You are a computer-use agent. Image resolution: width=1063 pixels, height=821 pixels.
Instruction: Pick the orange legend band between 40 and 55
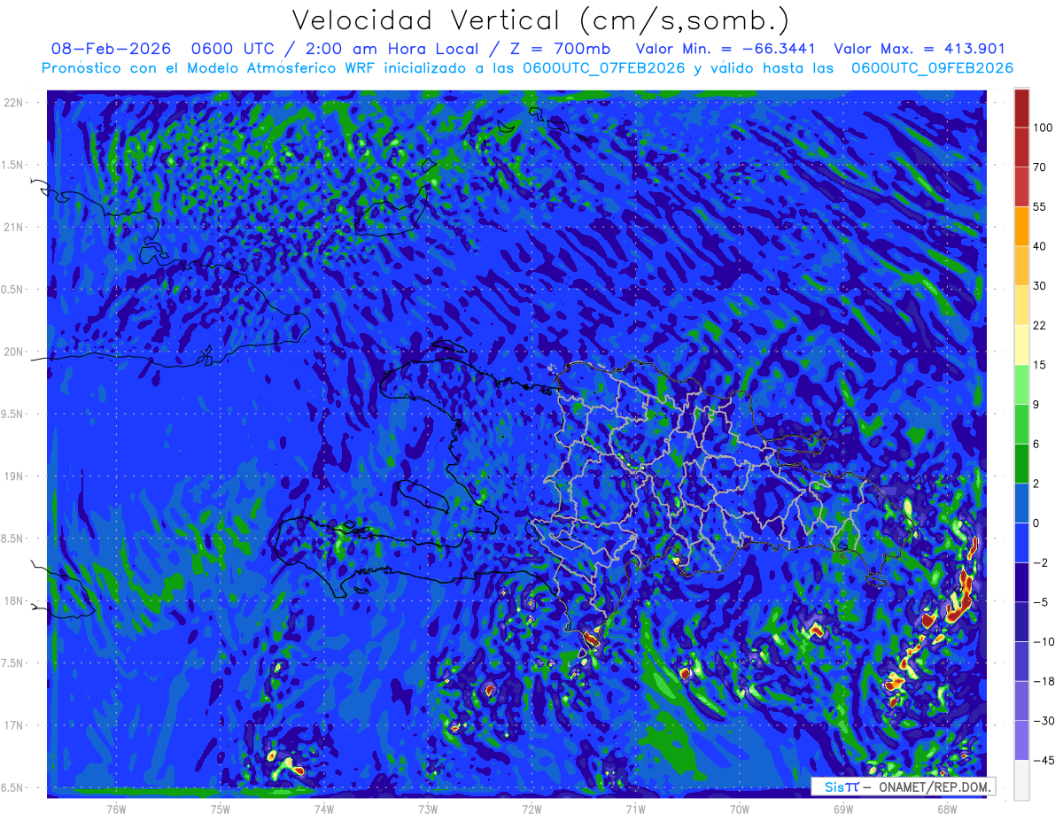1021,226
